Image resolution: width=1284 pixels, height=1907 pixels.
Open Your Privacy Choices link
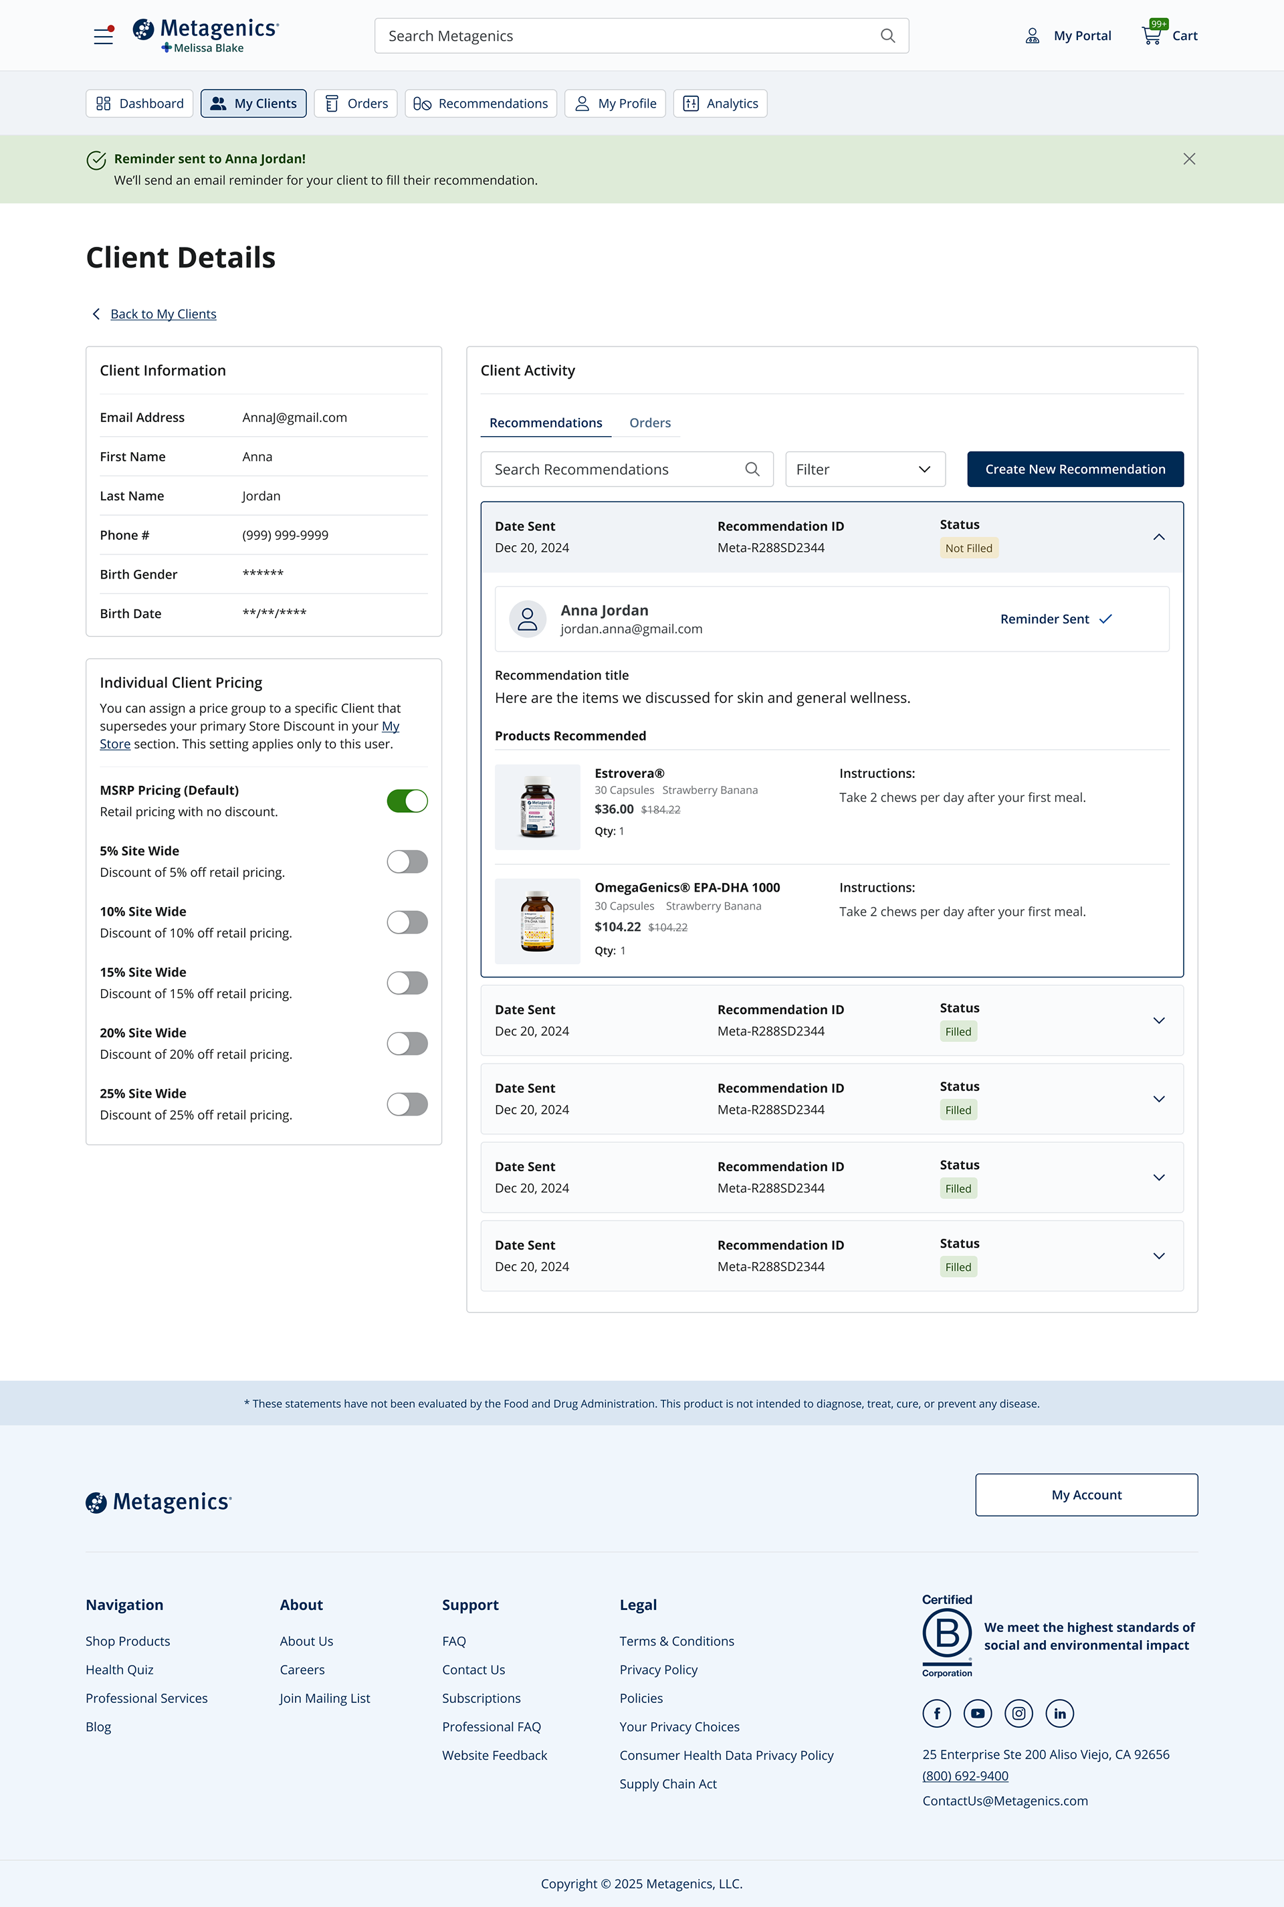coord(679,1727)
